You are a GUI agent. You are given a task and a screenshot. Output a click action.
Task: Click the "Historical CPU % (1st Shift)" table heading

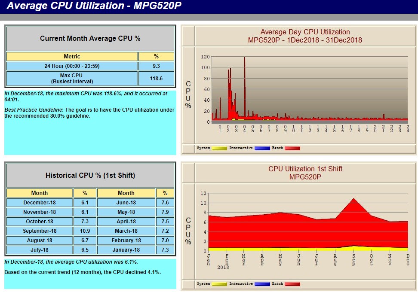point(90,175)
